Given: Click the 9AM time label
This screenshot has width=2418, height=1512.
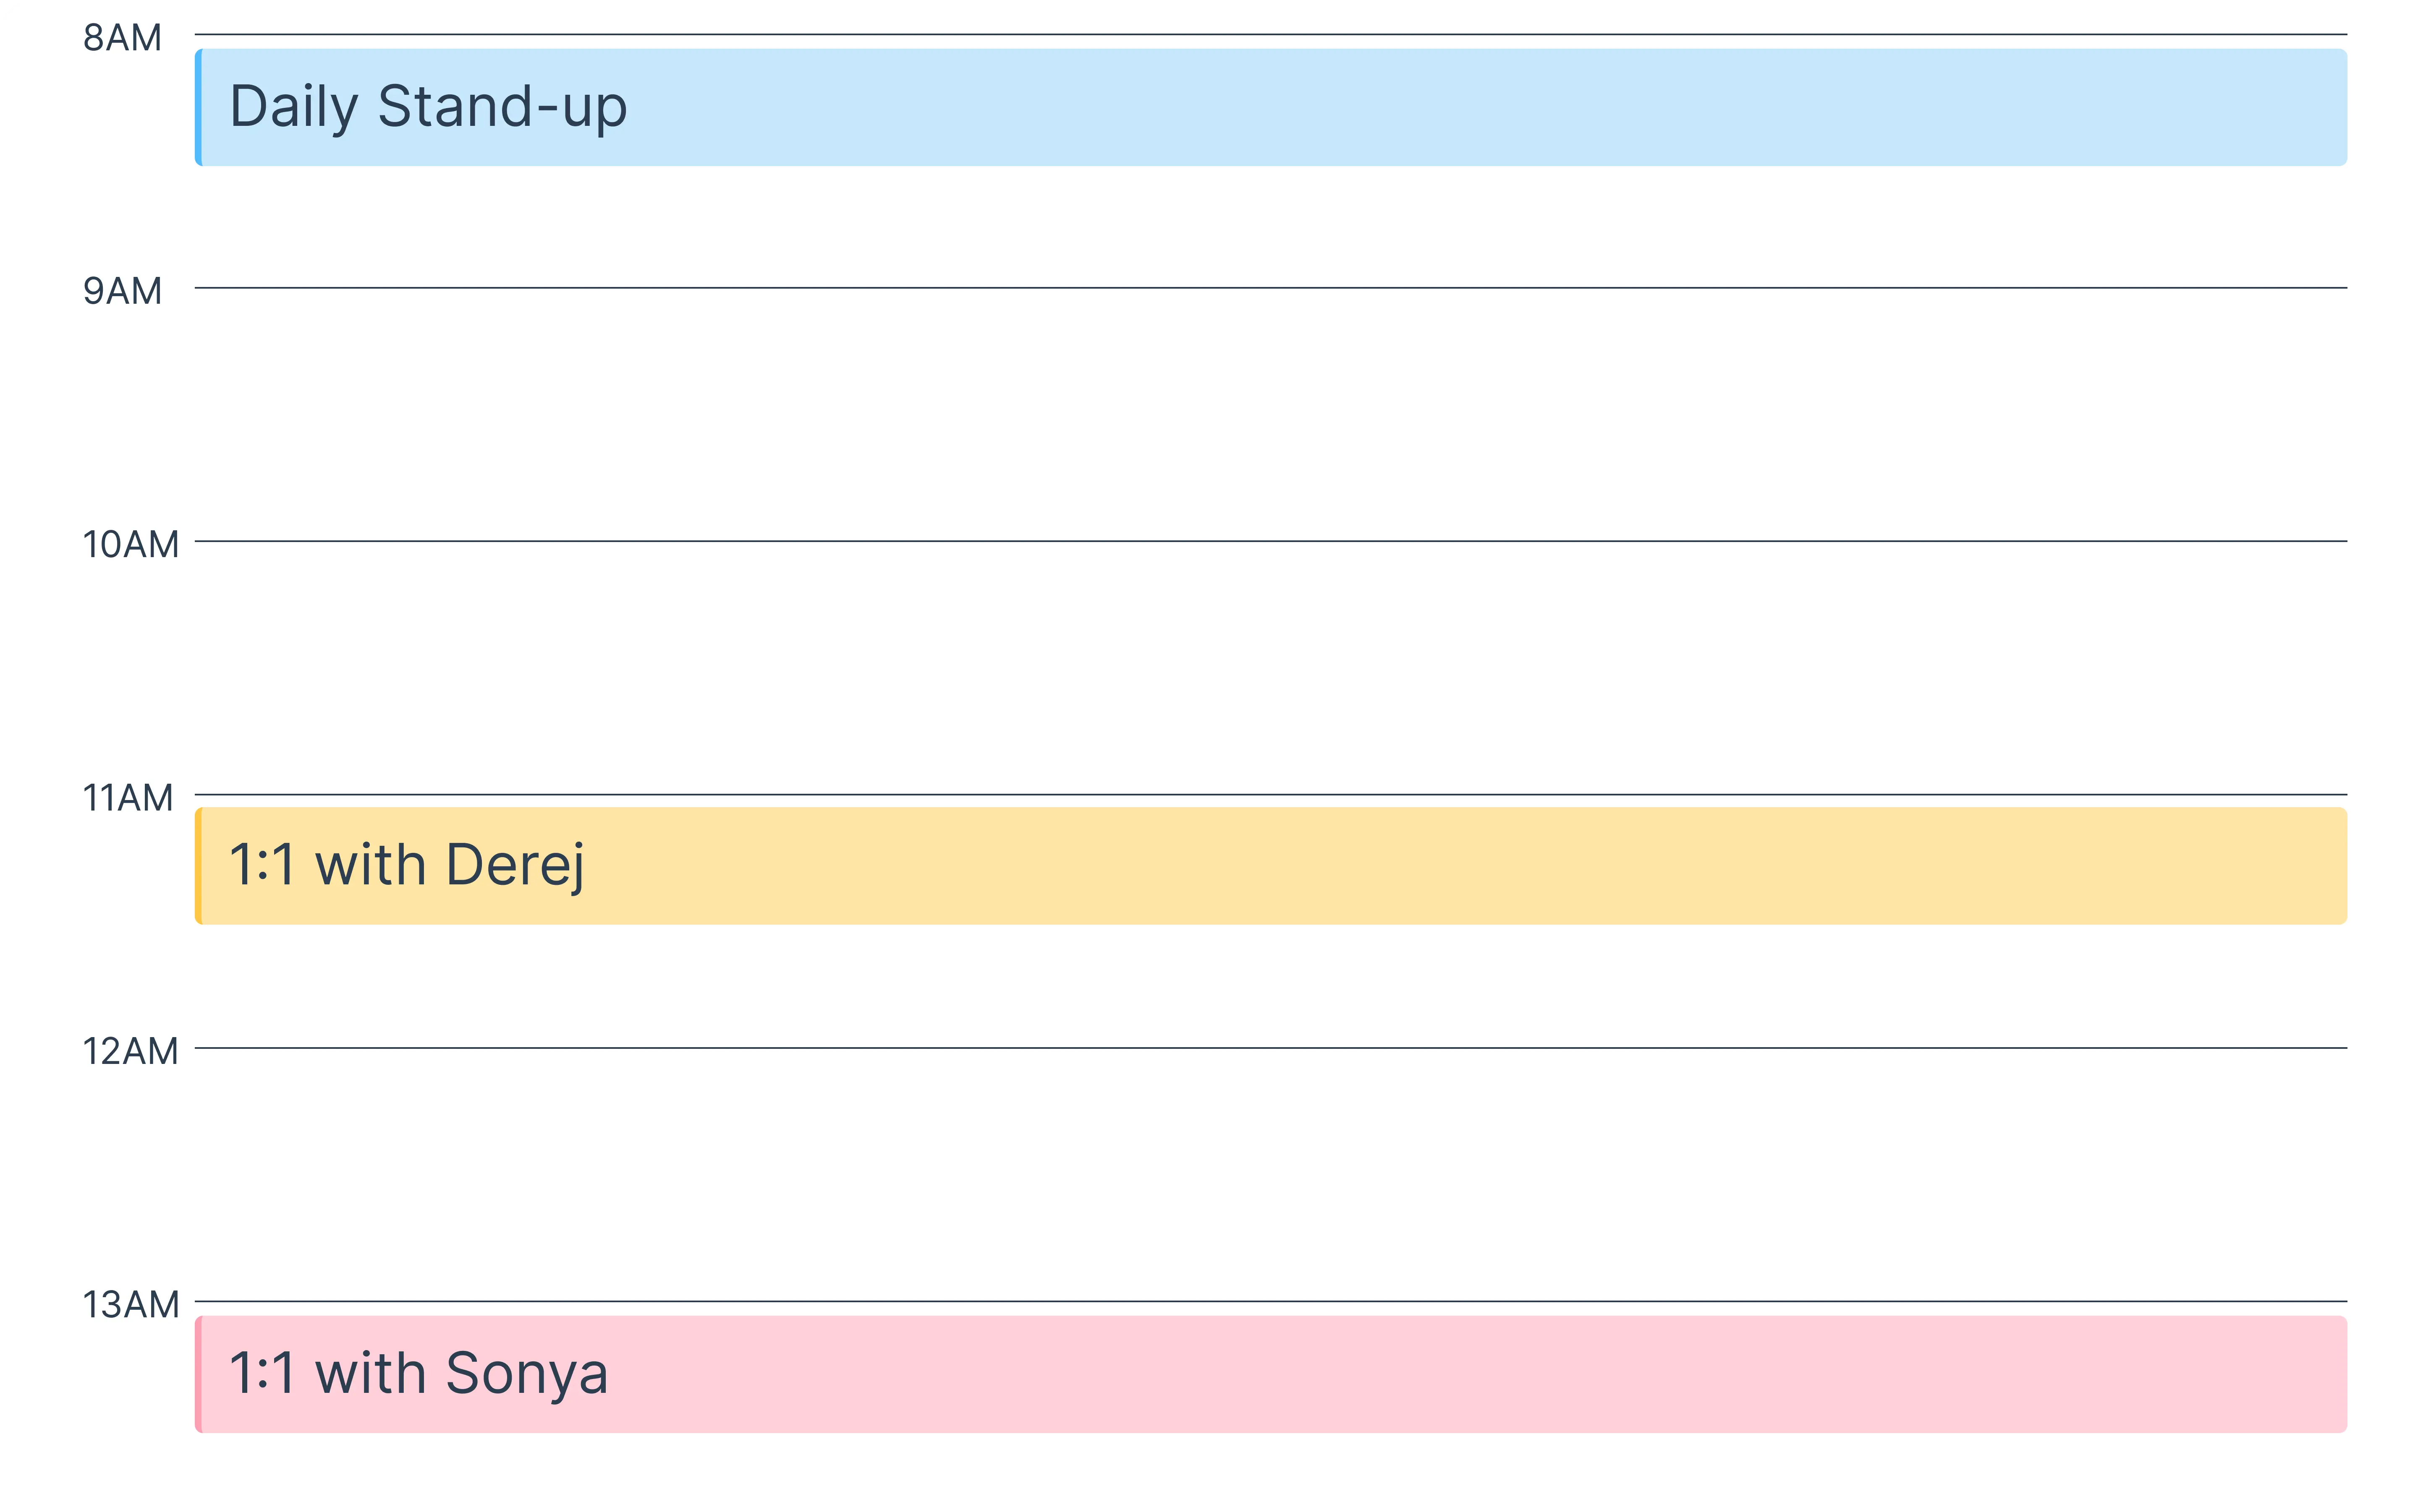Looking at the screenshot, I should coord(122,291).
